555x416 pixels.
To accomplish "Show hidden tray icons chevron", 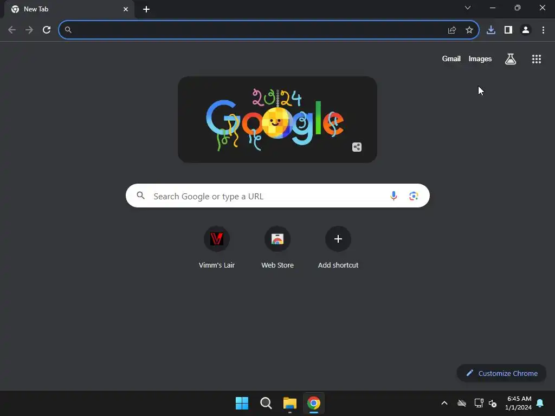I will click(x=444, y=403).
